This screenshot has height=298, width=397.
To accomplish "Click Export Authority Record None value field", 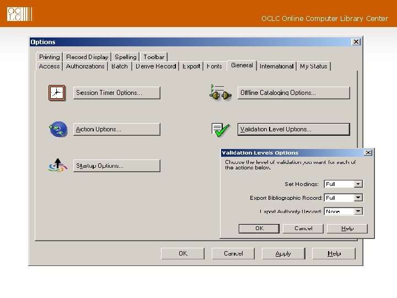I will [x=339, y=211].
